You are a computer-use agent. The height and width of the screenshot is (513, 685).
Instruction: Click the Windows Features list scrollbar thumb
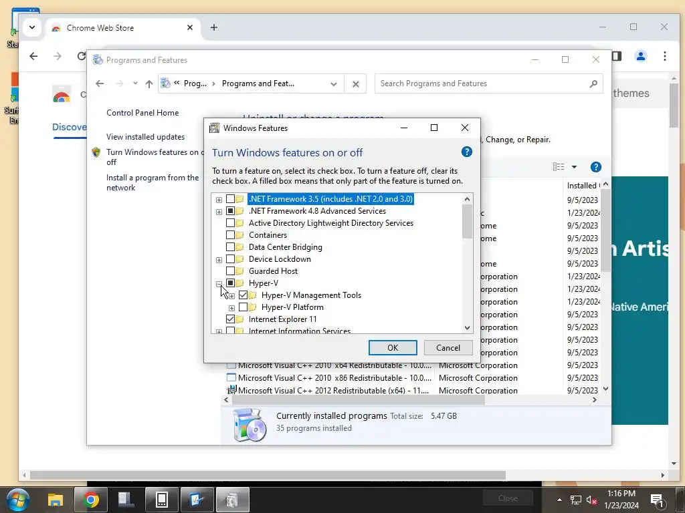coord(467,222)
